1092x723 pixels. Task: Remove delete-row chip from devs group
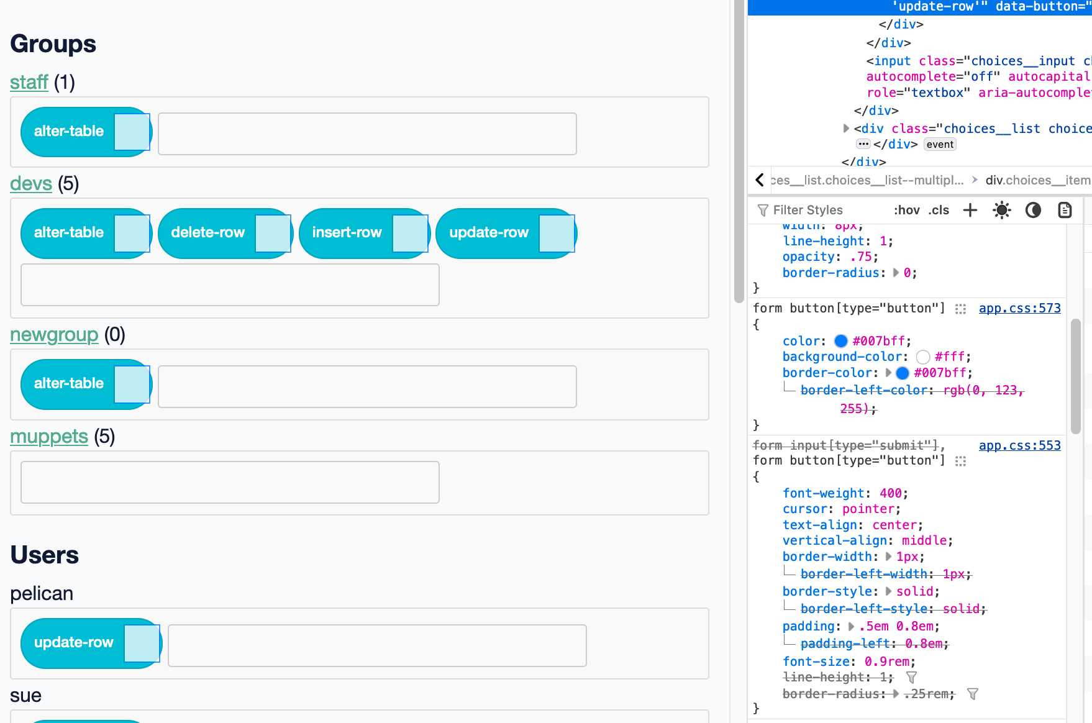[x=273, y=233]
